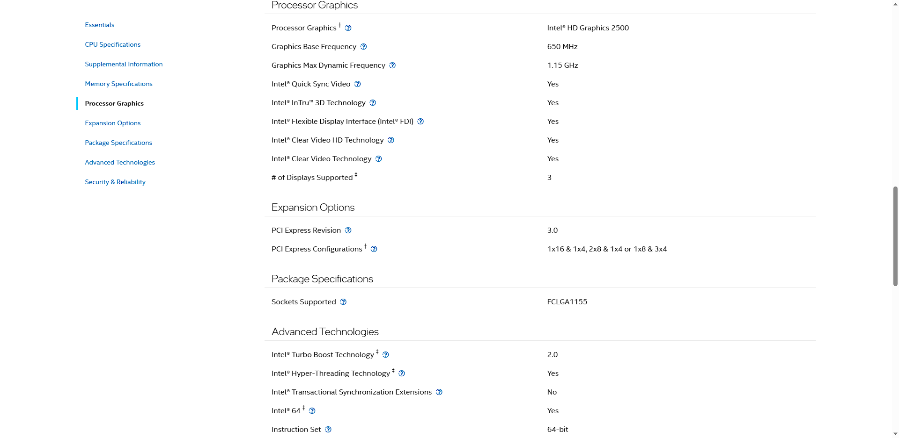The image size is (899, 438).
Task: Jump to Essentials section
Action: pyautogui.click(x=99, y=25)
